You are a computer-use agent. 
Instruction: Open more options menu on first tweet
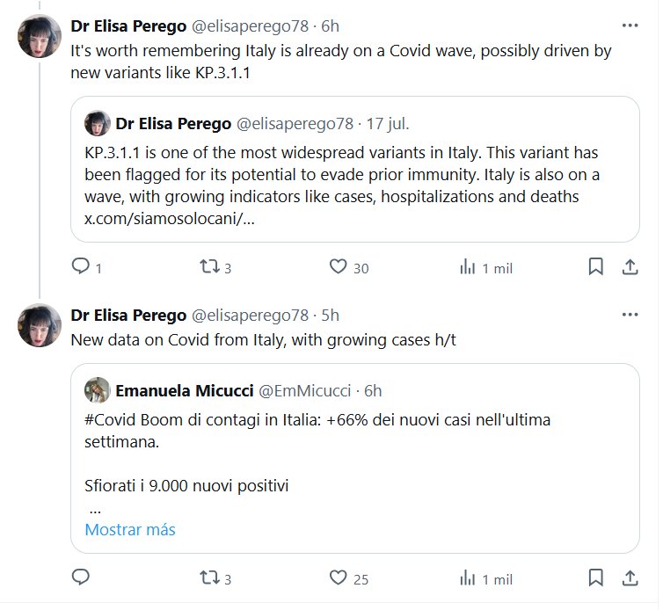630,25
